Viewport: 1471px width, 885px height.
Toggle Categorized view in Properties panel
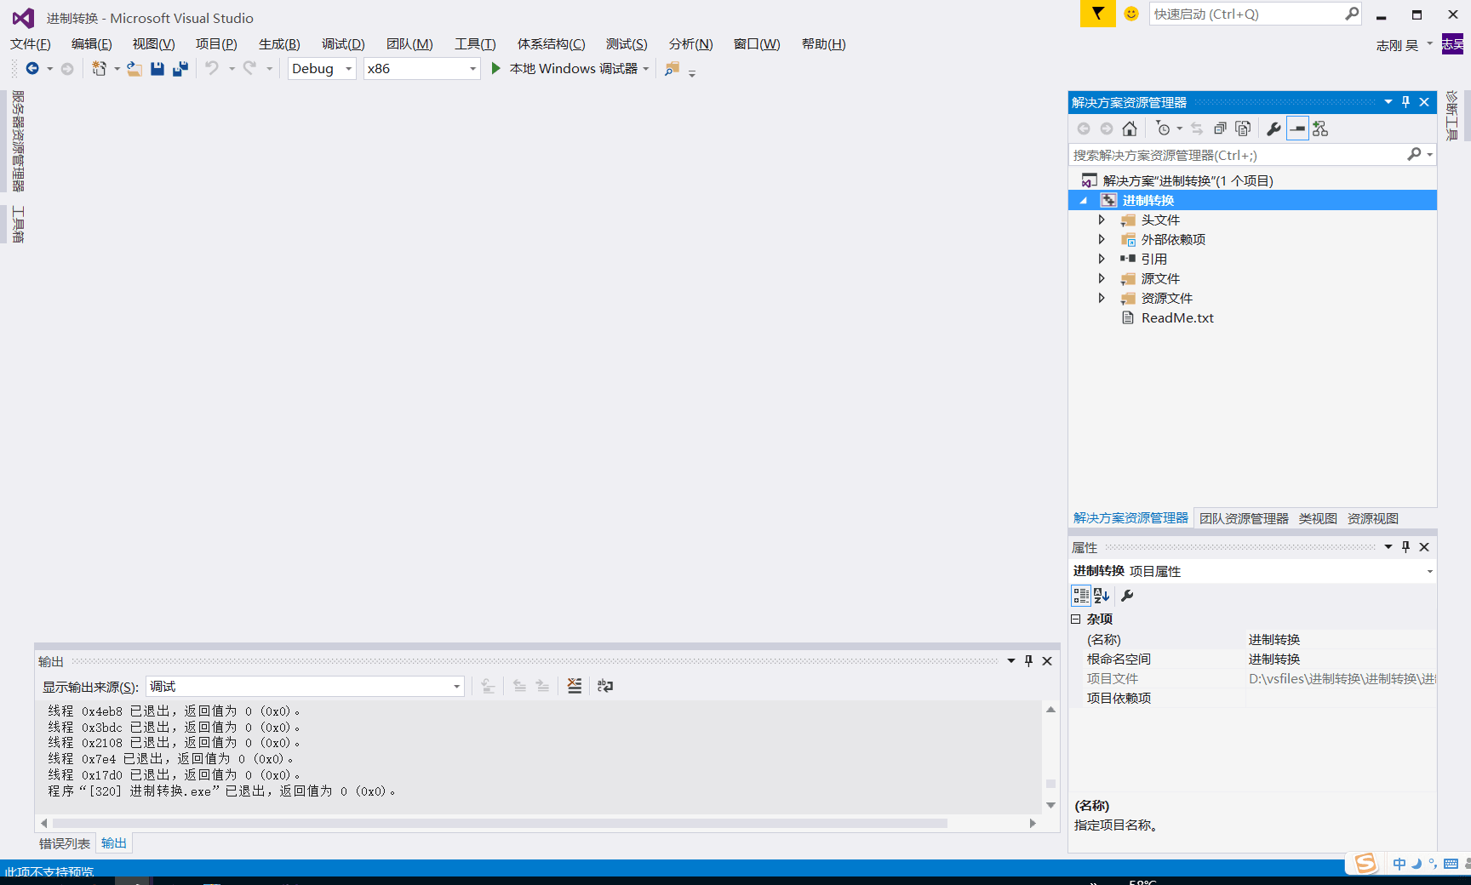1081,596
